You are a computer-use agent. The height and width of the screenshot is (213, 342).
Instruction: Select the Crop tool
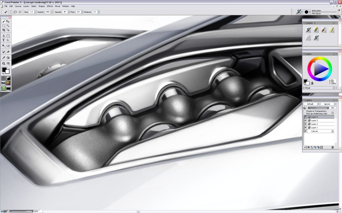click(x=3, y=30)
